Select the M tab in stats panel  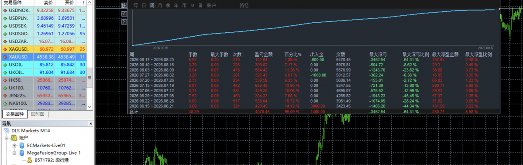click(193, 5)
